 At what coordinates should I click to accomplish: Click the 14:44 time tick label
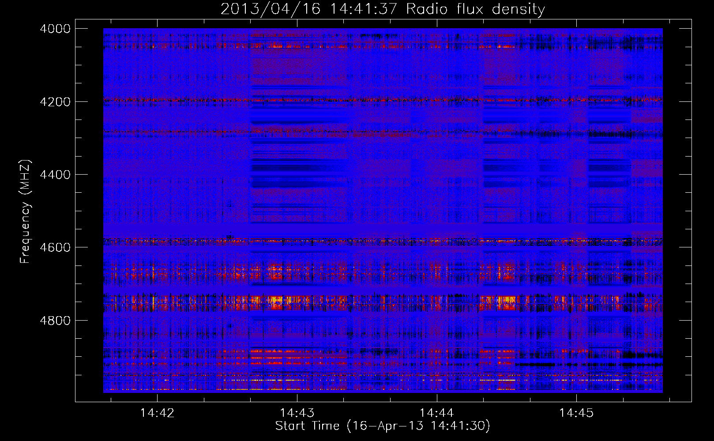(437, 413)
